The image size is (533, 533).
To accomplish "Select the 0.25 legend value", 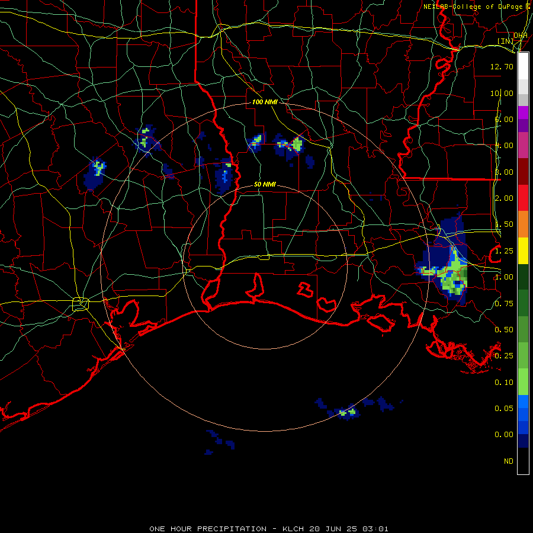I will [x=504, y=356].
